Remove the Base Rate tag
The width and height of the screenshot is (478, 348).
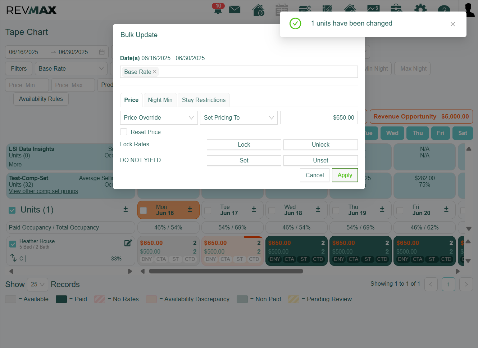pos(155,72)
